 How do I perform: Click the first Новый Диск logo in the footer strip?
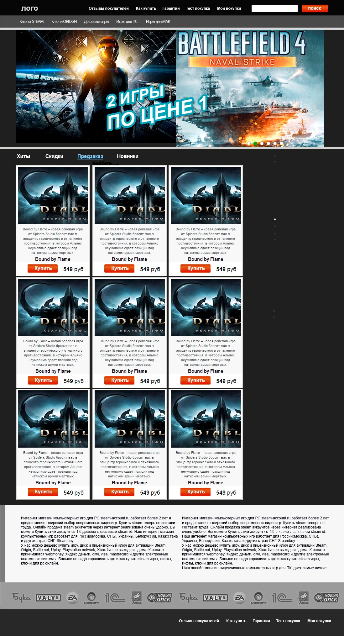[160, 598]
